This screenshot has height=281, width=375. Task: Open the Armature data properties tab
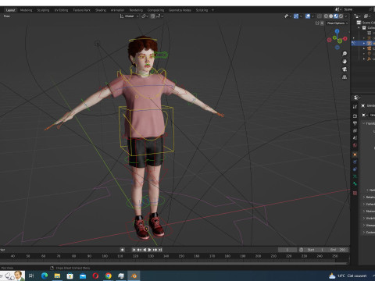[x=355, y=176]
